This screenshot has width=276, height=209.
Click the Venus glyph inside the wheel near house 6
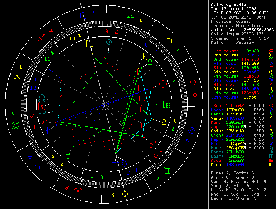[x=164, y=122]
